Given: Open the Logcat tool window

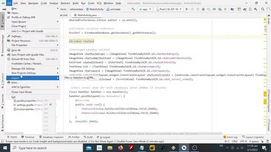Looking at the screenshot, I should [103, 137].
